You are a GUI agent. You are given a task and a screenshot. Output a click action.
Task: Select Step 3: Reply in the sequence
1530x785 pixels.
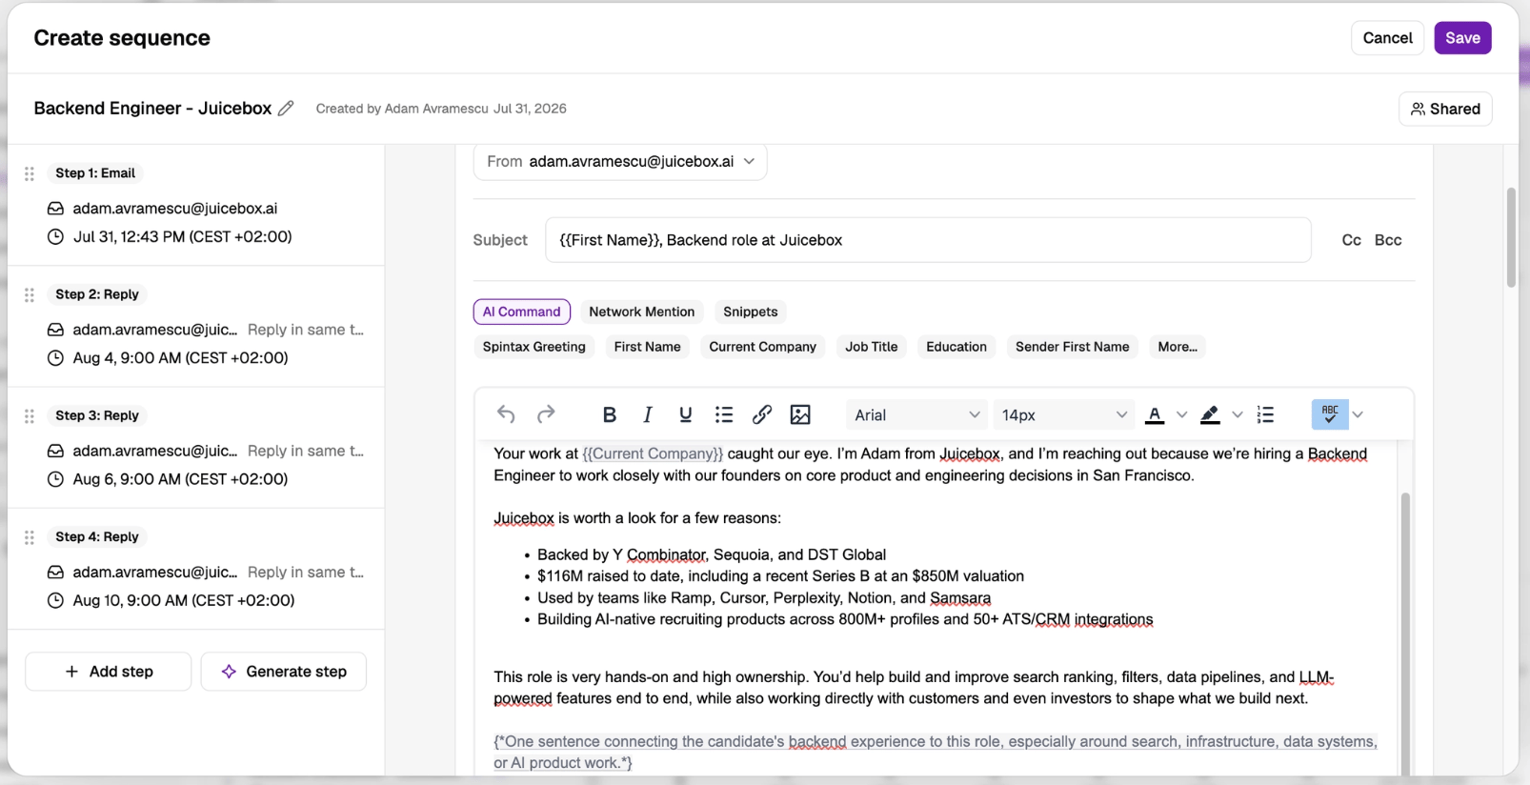click(x=97, y=415)
